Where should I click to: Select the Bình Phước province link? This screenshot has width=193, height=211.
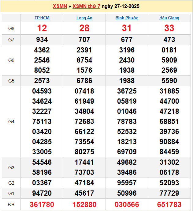[x=127, y=18]
